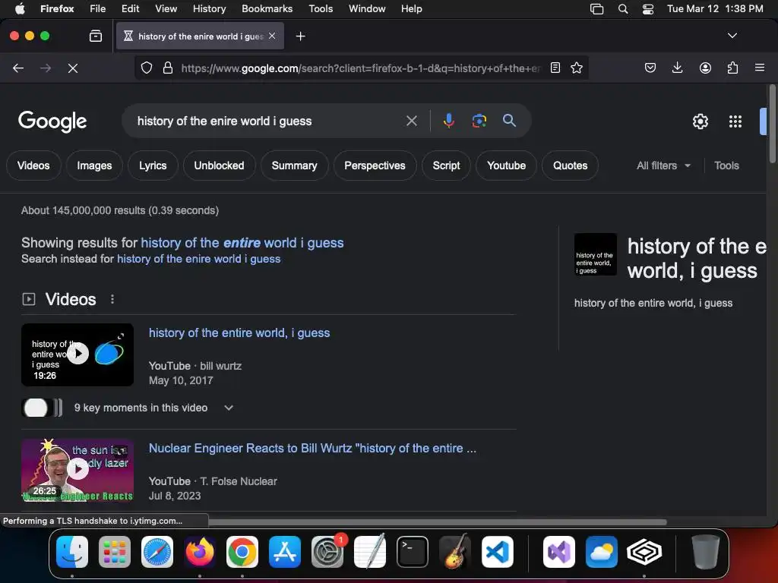The width and height of the screenshot is (778, 583).
Task: Open the View menu
Action: [x=166, y=9]
